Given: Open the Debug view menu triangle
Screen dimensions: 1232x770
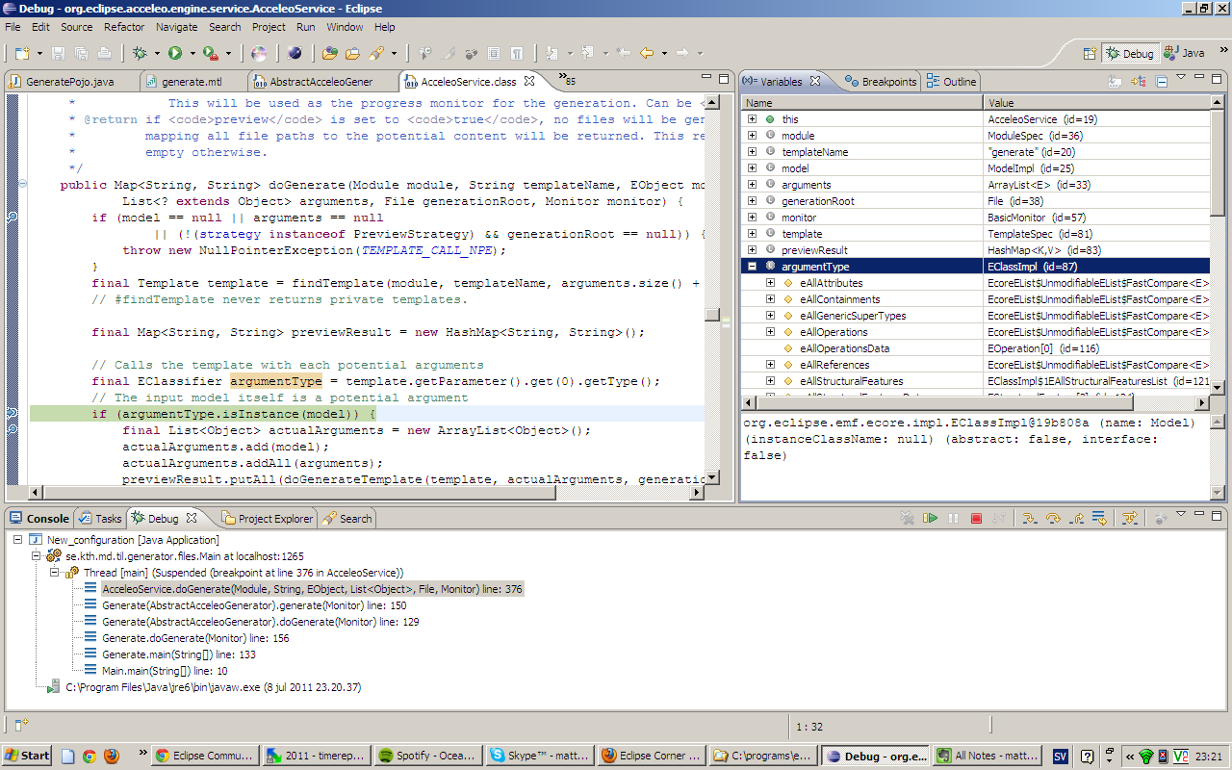Looking at the screenshot, I should pyautogui.click(x=1181, y=513).
